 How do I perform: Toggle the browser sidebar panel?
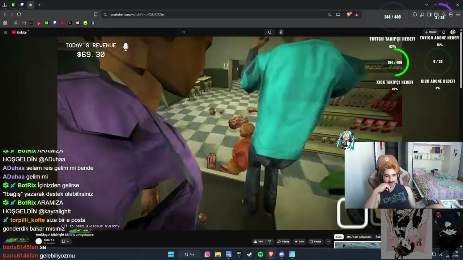tap(429, 14)
